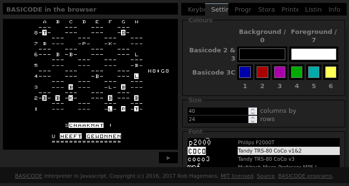Switch to the Info tab

coord(334,10)
